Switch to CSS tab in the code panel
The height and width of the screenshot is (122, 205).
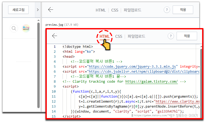coord(119,36)
